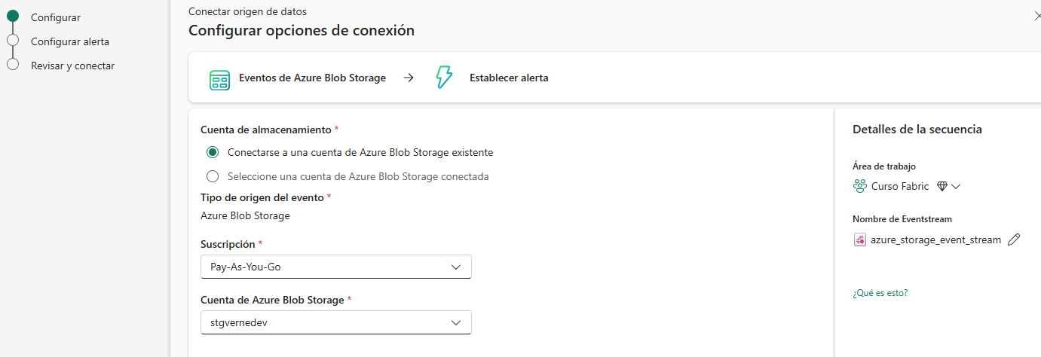Screen dimensions: 1041x357
Task: Expand the Curso Fabric workspace chevron
Action: click(956, 186)
